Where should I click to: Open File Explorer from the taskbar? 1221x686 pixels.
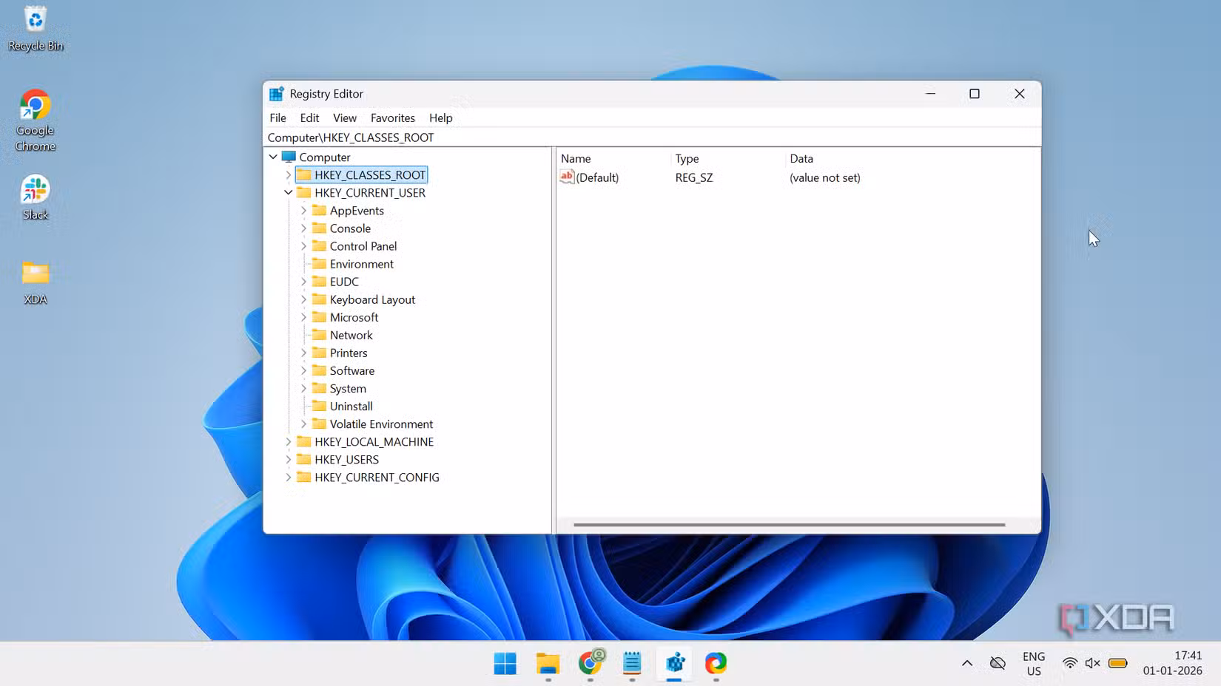[548, 663]
